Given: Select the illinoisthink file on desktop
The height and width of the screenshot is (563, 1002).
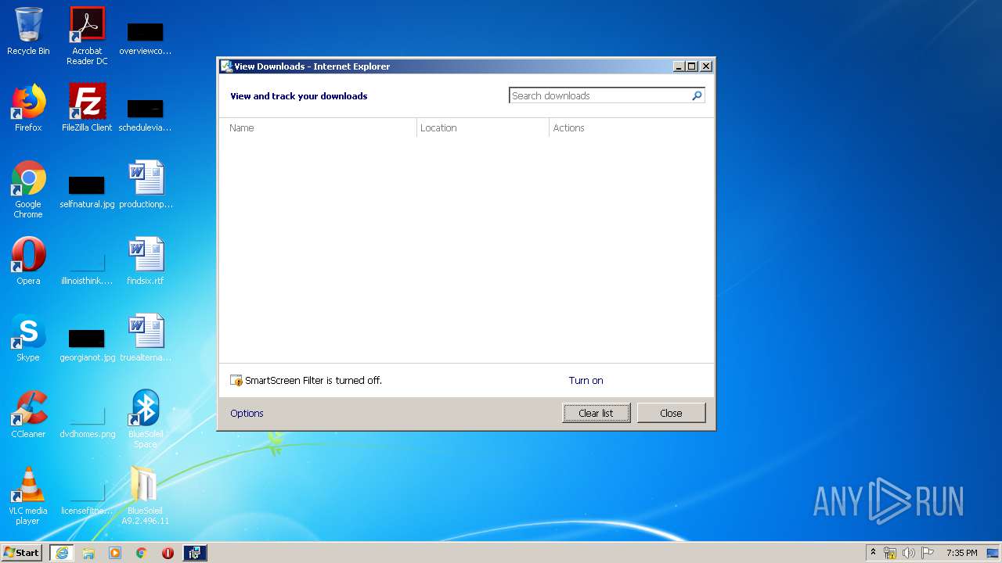Looking at the screenshot, I should [x=87, y=267].
